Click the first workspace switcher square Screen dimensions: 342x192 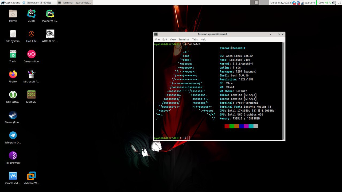(x=255, y=3)
